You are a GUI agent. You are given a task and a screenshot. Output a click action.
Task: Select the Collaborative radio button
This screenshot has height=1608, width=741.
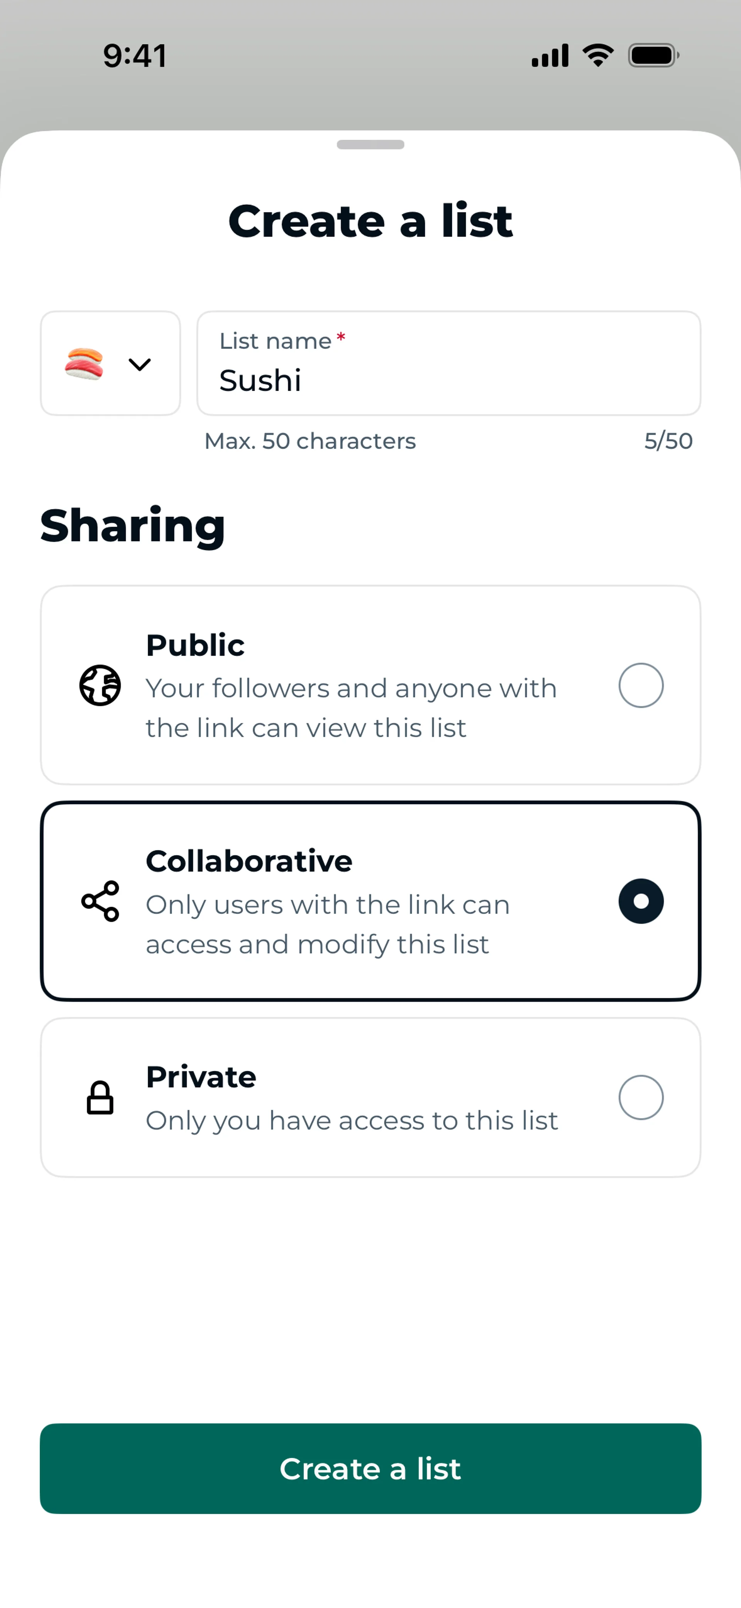(641, 901)
